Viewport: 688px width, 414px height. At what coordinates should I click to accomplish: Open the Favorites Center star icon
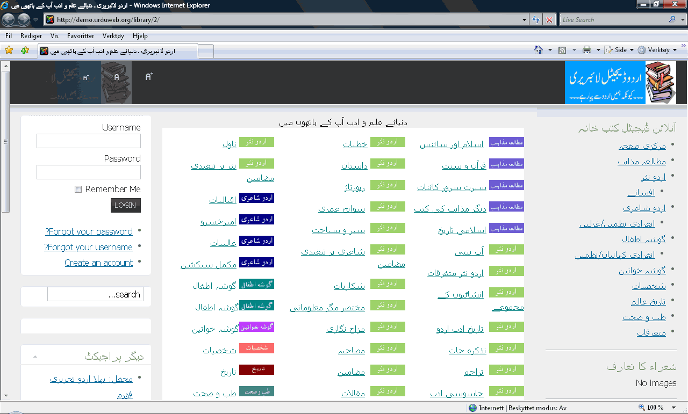9,50
